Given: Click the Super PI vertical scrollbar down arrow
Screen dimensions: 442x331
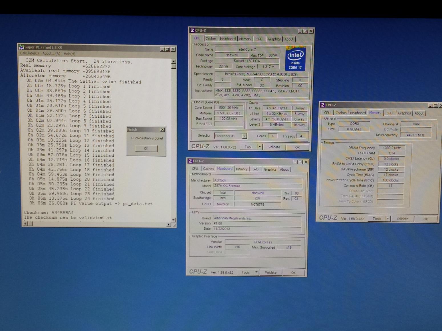Looking at the screenshot, I should (173, 220).
